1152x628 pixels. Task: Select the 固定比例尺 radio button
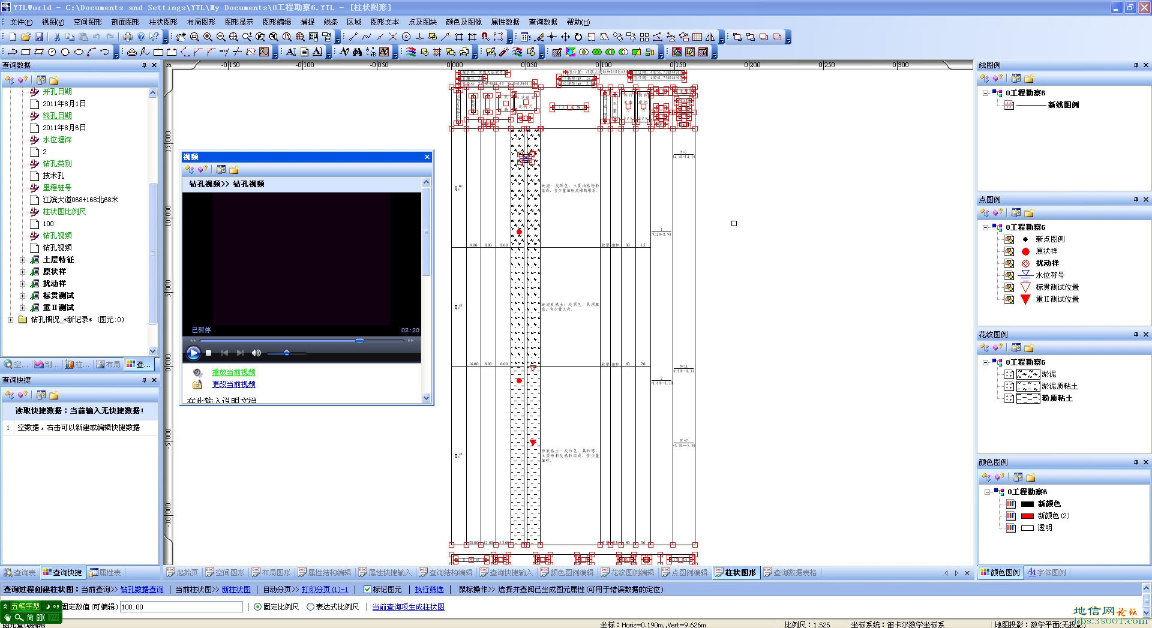pos(258,607)
